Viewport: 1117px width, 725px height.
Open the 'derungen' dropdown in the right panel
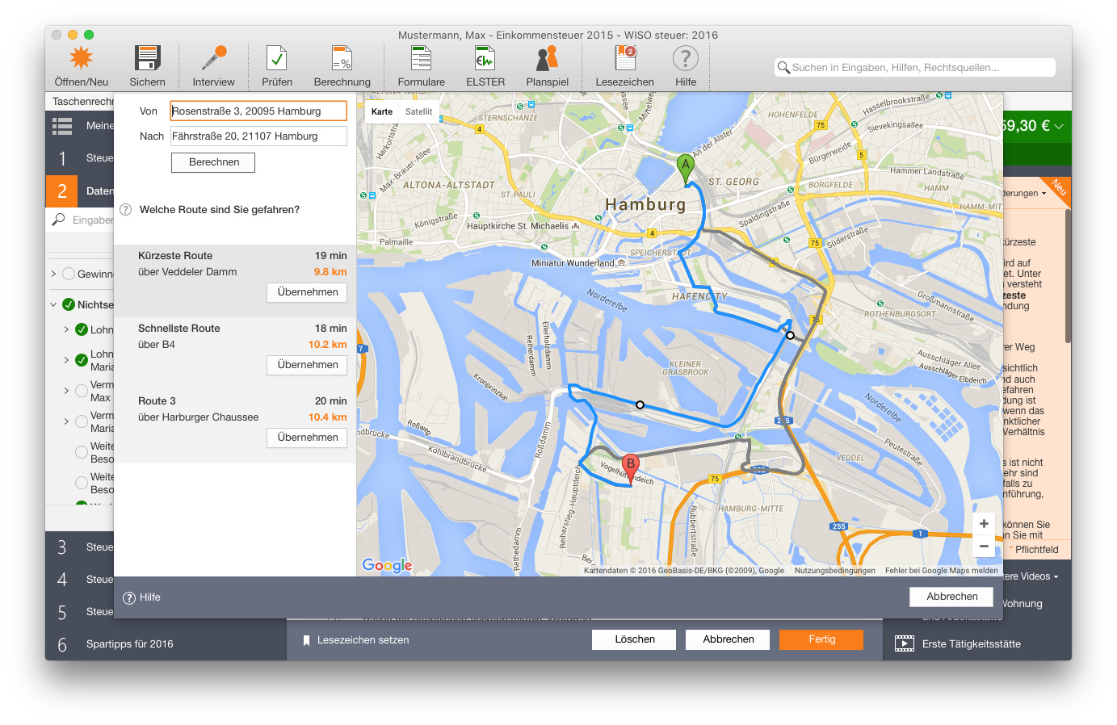(x=1025, y=194)
